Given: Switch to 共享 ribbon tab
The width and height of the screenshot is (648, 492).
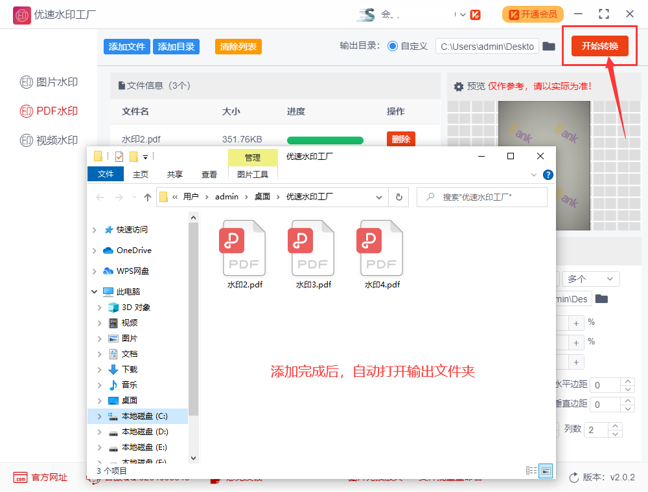Looking at the screenshot, I should click(175, 175).
